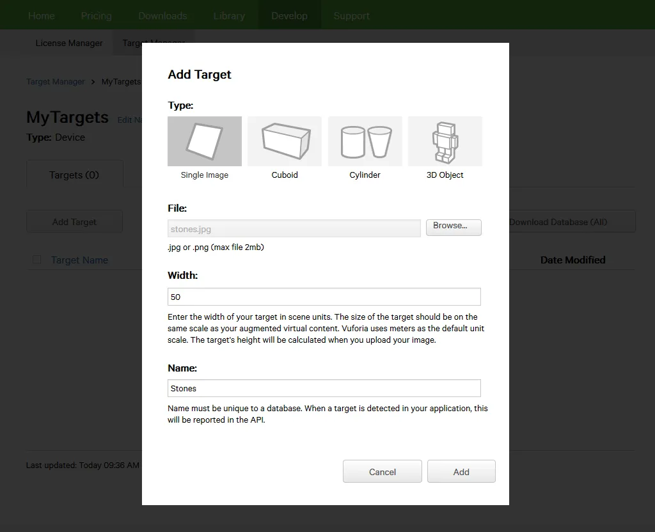Navigate to the Support page
The image size is (655, 532).
[x=351, y=15]
